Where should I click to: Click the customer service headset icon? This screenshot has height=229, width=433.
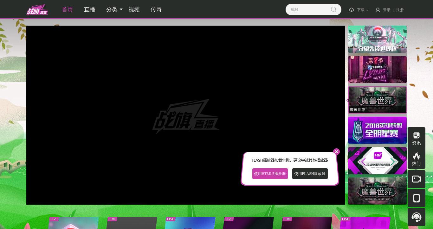tap(417, 217)
